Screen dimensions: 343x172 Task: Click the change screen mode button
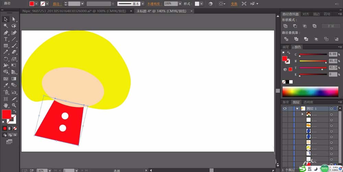pos(9,142)
